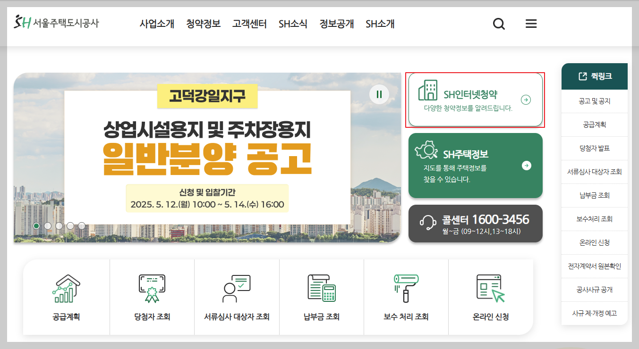The image size is (639, 349).
Task: Click the 콜센터 1600-3456 phone number
Action: [x=501, y=219]
